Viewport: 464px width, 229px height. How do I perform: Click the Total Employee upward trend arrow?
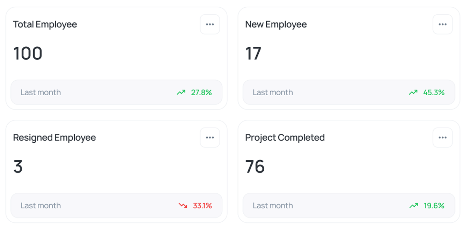point(181,93)
